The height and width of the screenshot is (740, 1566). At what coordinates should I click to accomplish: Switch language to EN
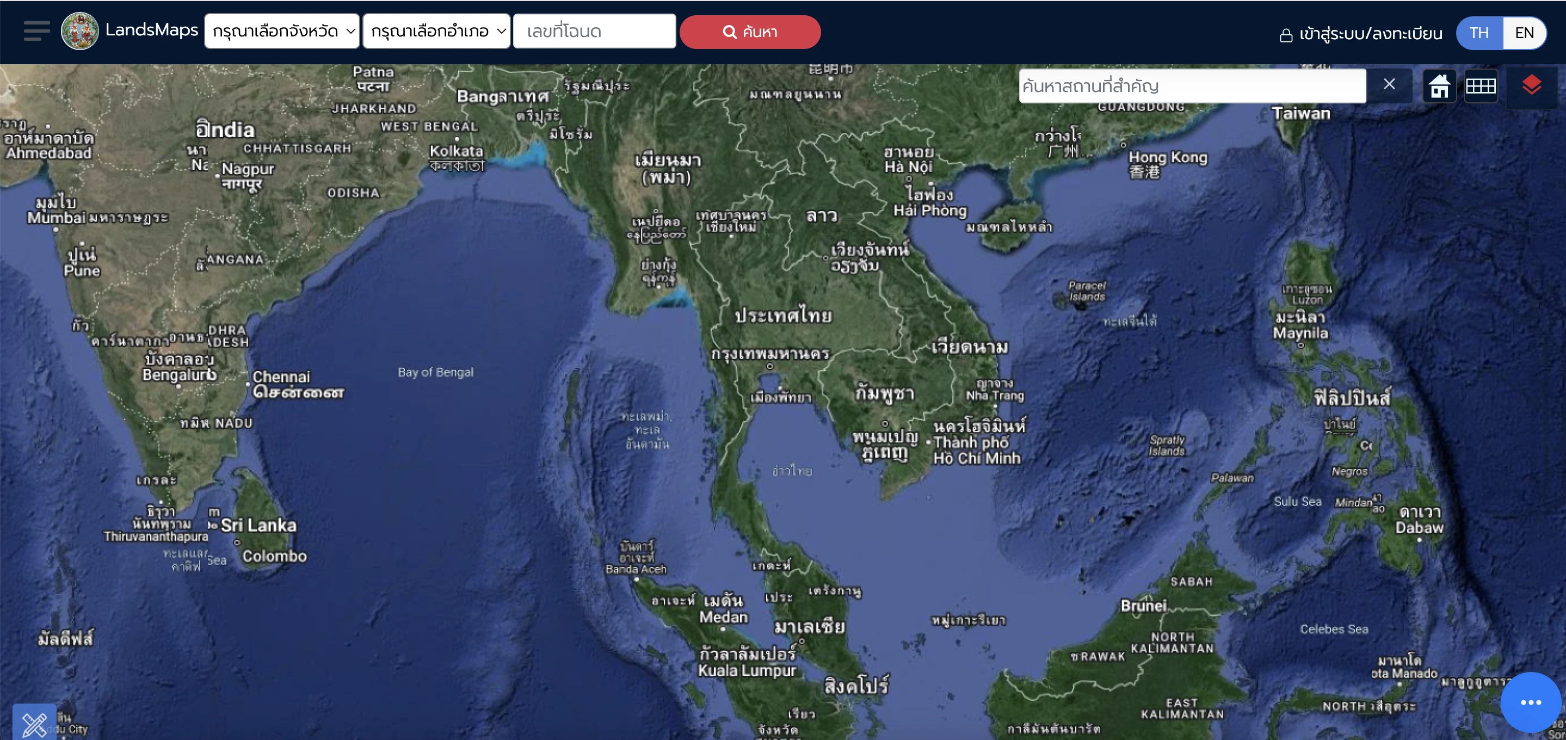[x=1524, y=33]
